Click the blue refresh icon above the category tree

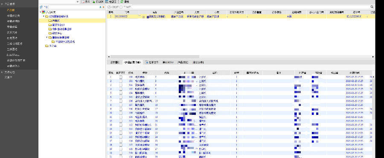pyautogui.click(x=41, y=7)
